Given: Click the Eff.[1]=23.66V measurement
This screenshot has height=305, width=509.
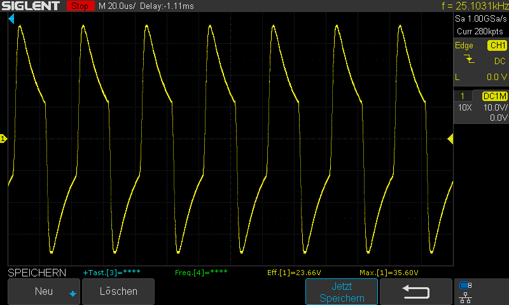Looking at the screenshot, I should coord(294,273).
